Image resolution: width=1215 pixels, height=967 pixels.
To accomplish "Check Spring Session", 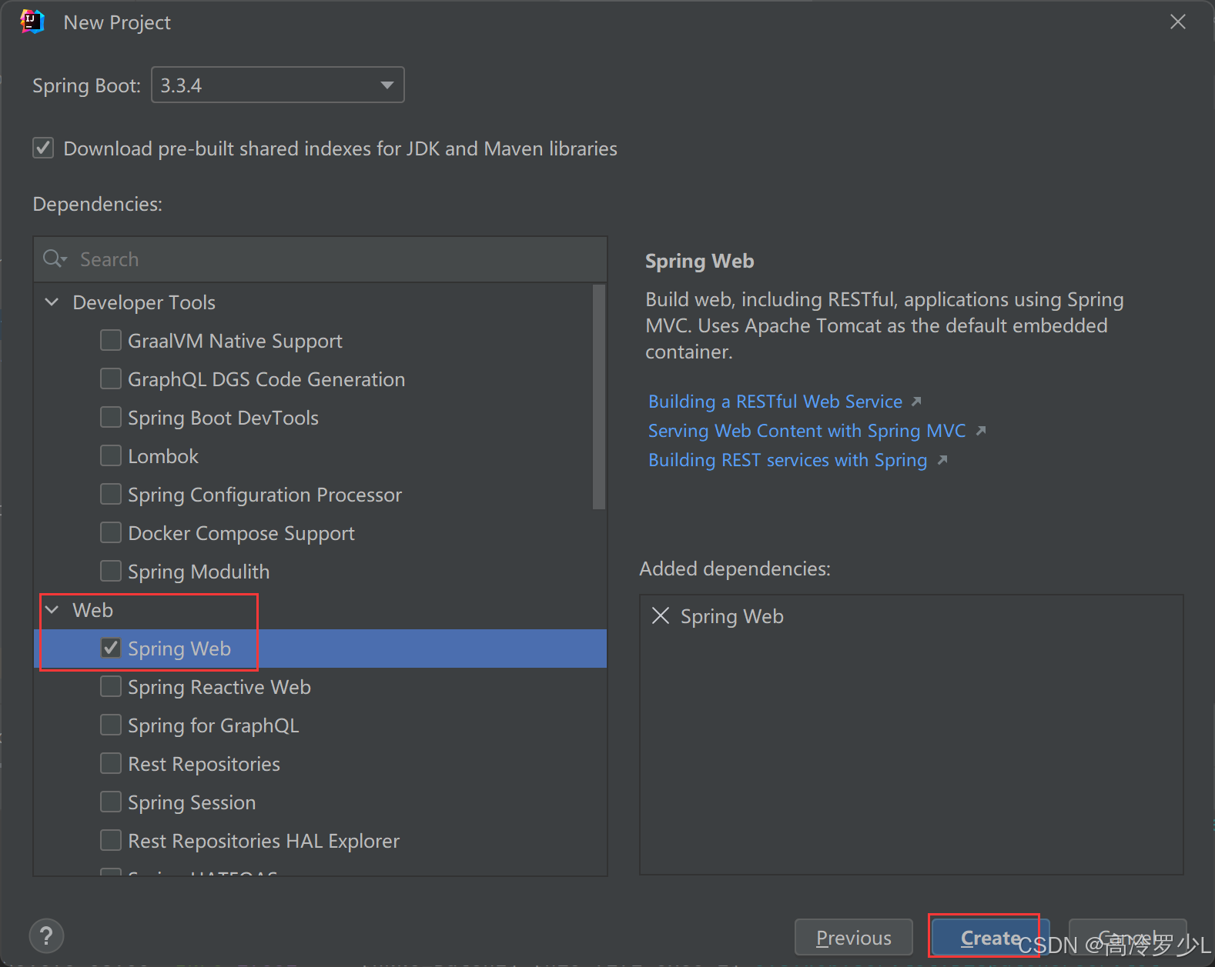I will tap(111, 802).
